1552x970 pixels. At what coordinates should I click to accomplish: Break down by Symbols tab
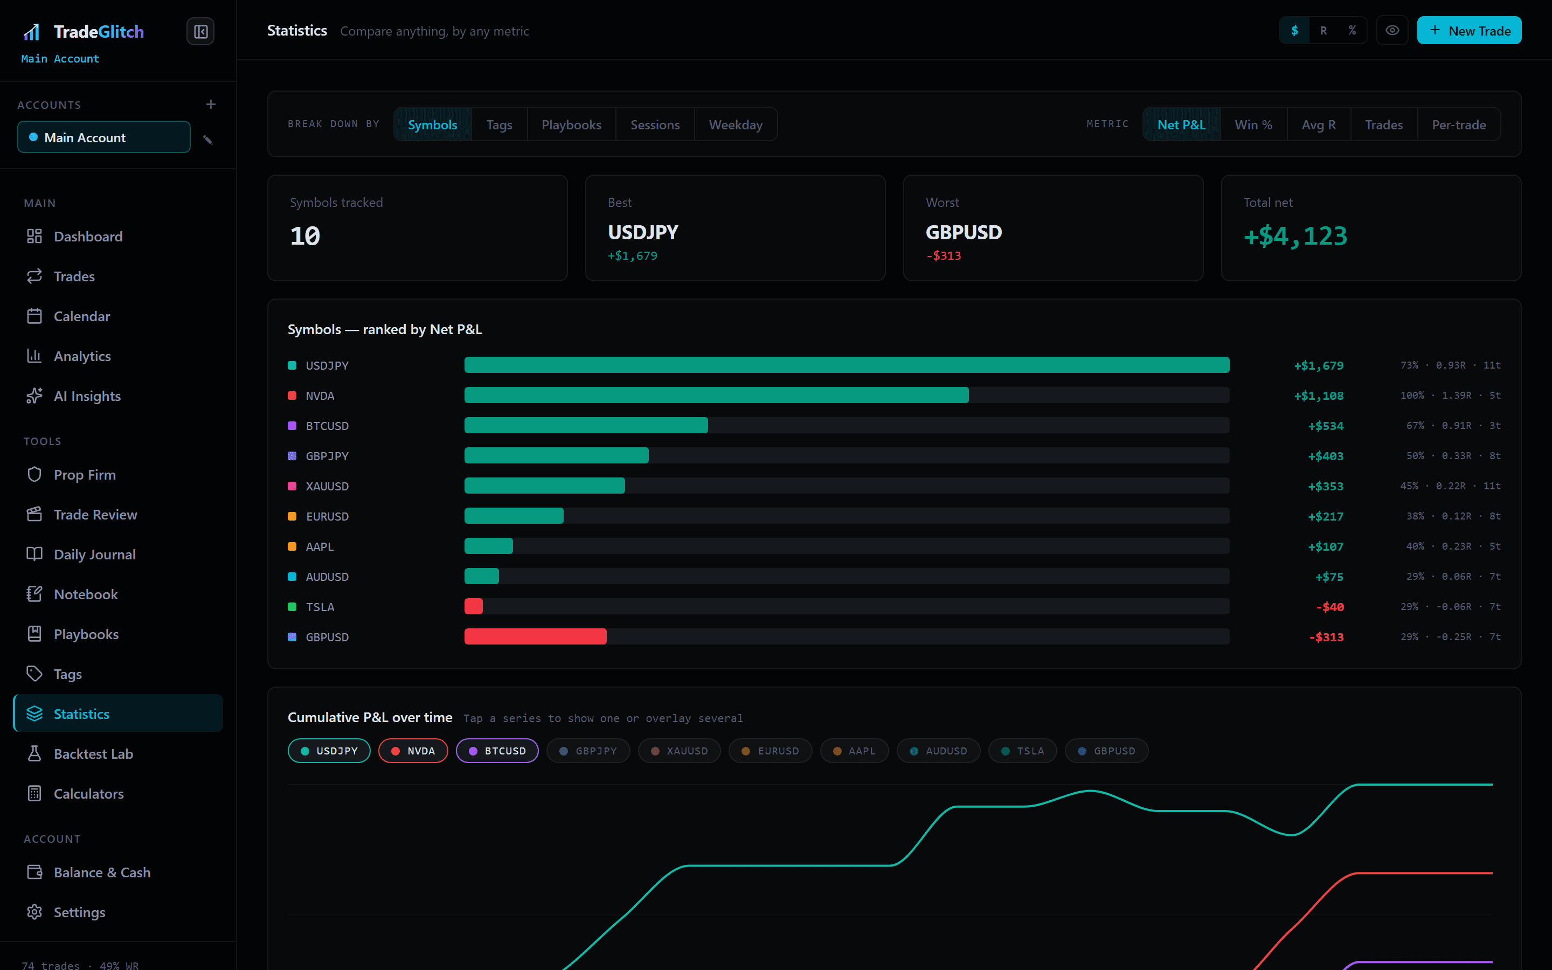[x=432, y=124]
